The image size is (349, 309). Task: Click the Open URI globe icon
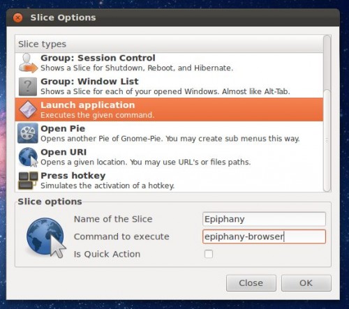click(28, 157)
